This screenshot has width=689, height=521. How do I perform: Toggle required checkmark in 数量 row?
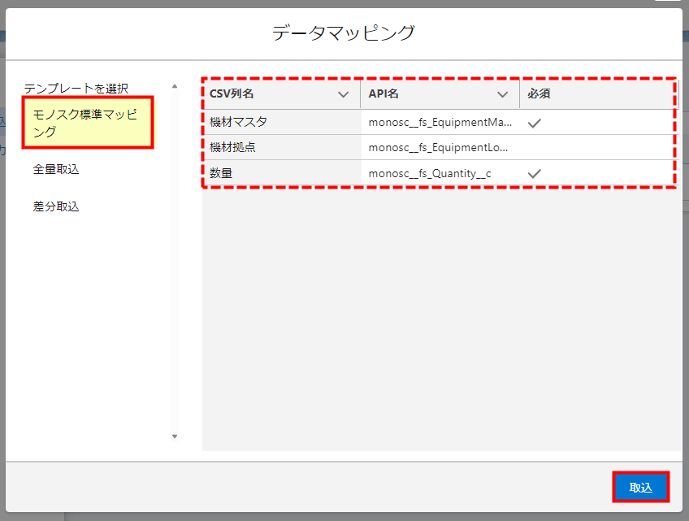(534, 173)
